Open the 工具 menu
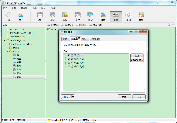 pos(34,8)
